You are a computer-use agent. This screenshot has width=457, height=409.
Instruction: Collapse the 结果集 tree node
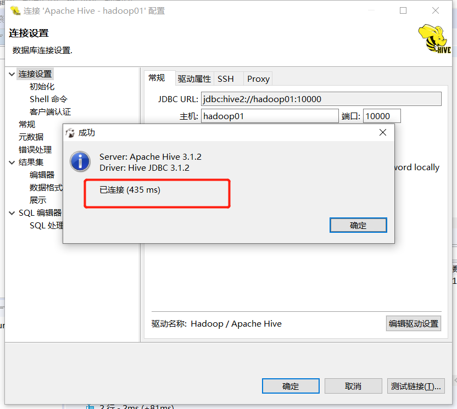12,163
